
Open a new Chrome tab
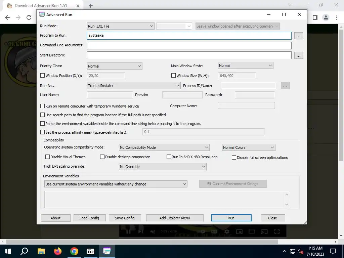tap(91, 6)
